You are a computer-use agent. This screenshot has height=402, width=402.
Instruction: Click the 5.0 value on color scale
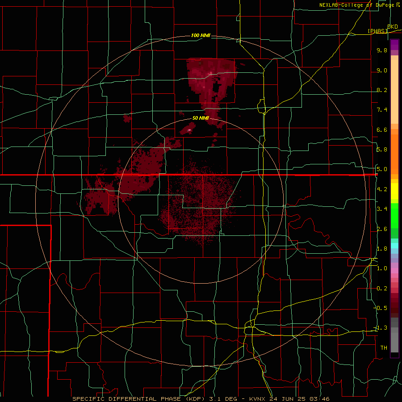pyautogui.click(x=382, y=169)
